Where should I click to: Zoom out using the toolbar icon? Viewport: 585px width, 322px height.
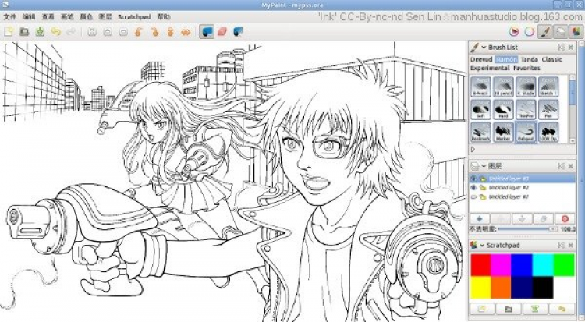point(123,32)
